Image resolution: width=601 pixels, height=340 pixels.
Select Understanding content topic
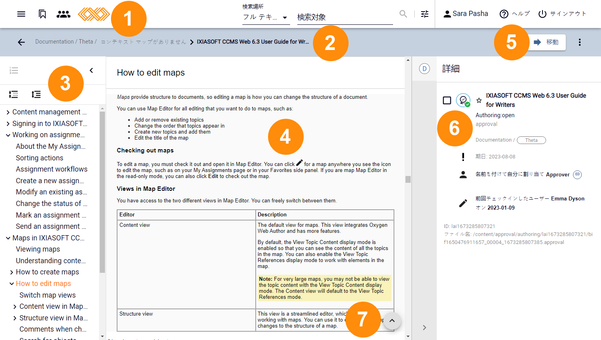[51, 261]
